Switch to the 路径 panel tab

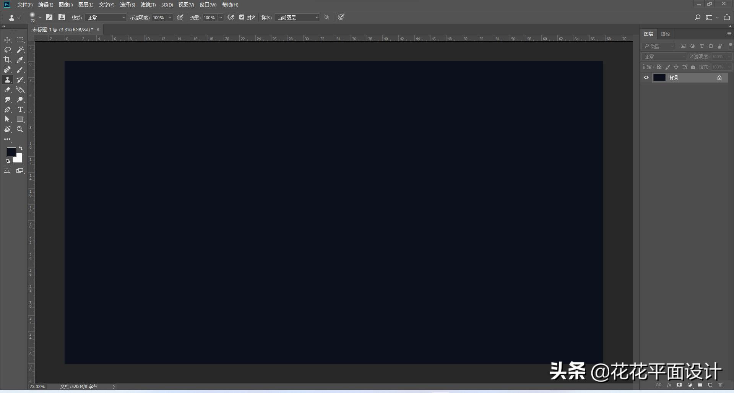[665, 34]
